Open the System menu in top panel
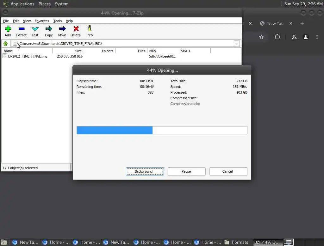This screenshot has height=246, width=324. coord(62,4)
